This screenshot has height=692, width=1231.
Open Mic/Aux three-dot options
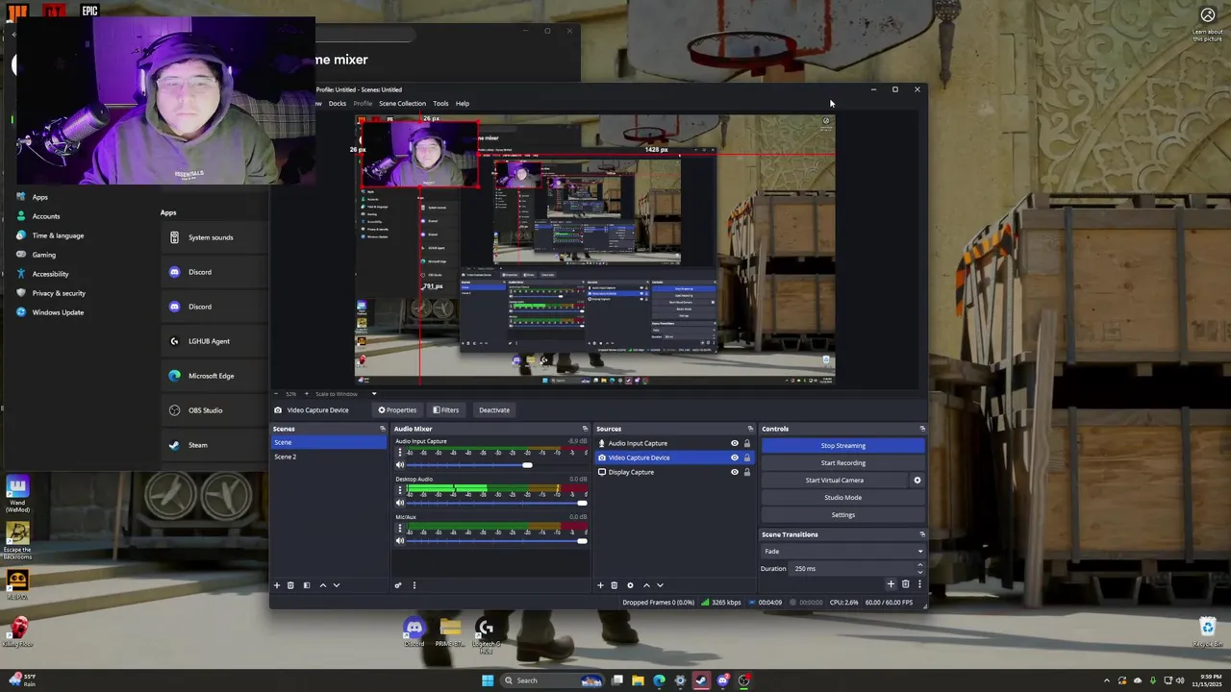coord(400,530)
